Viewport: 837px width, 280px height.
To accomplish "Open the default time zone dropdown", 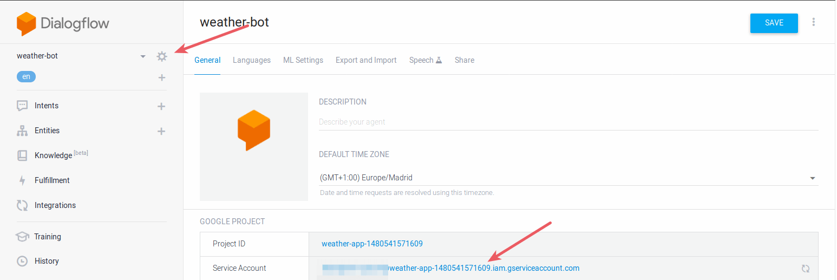I will point(568,178).
